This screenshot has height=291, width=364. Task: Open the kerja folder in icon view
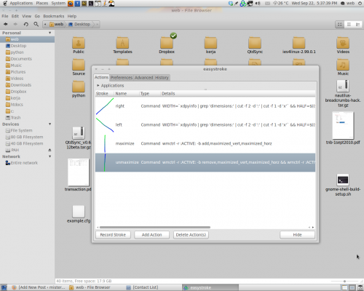[210, 43]
